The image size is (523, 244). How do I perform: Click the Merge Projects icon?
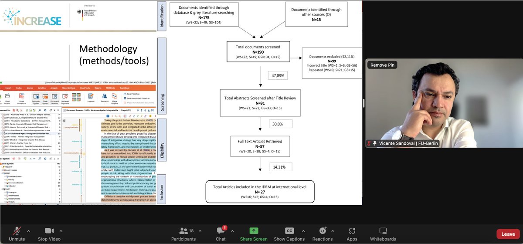[115, 98]
